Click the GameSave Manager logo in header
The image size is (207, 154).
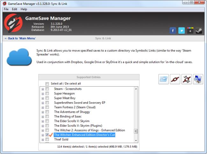[13, 23]
